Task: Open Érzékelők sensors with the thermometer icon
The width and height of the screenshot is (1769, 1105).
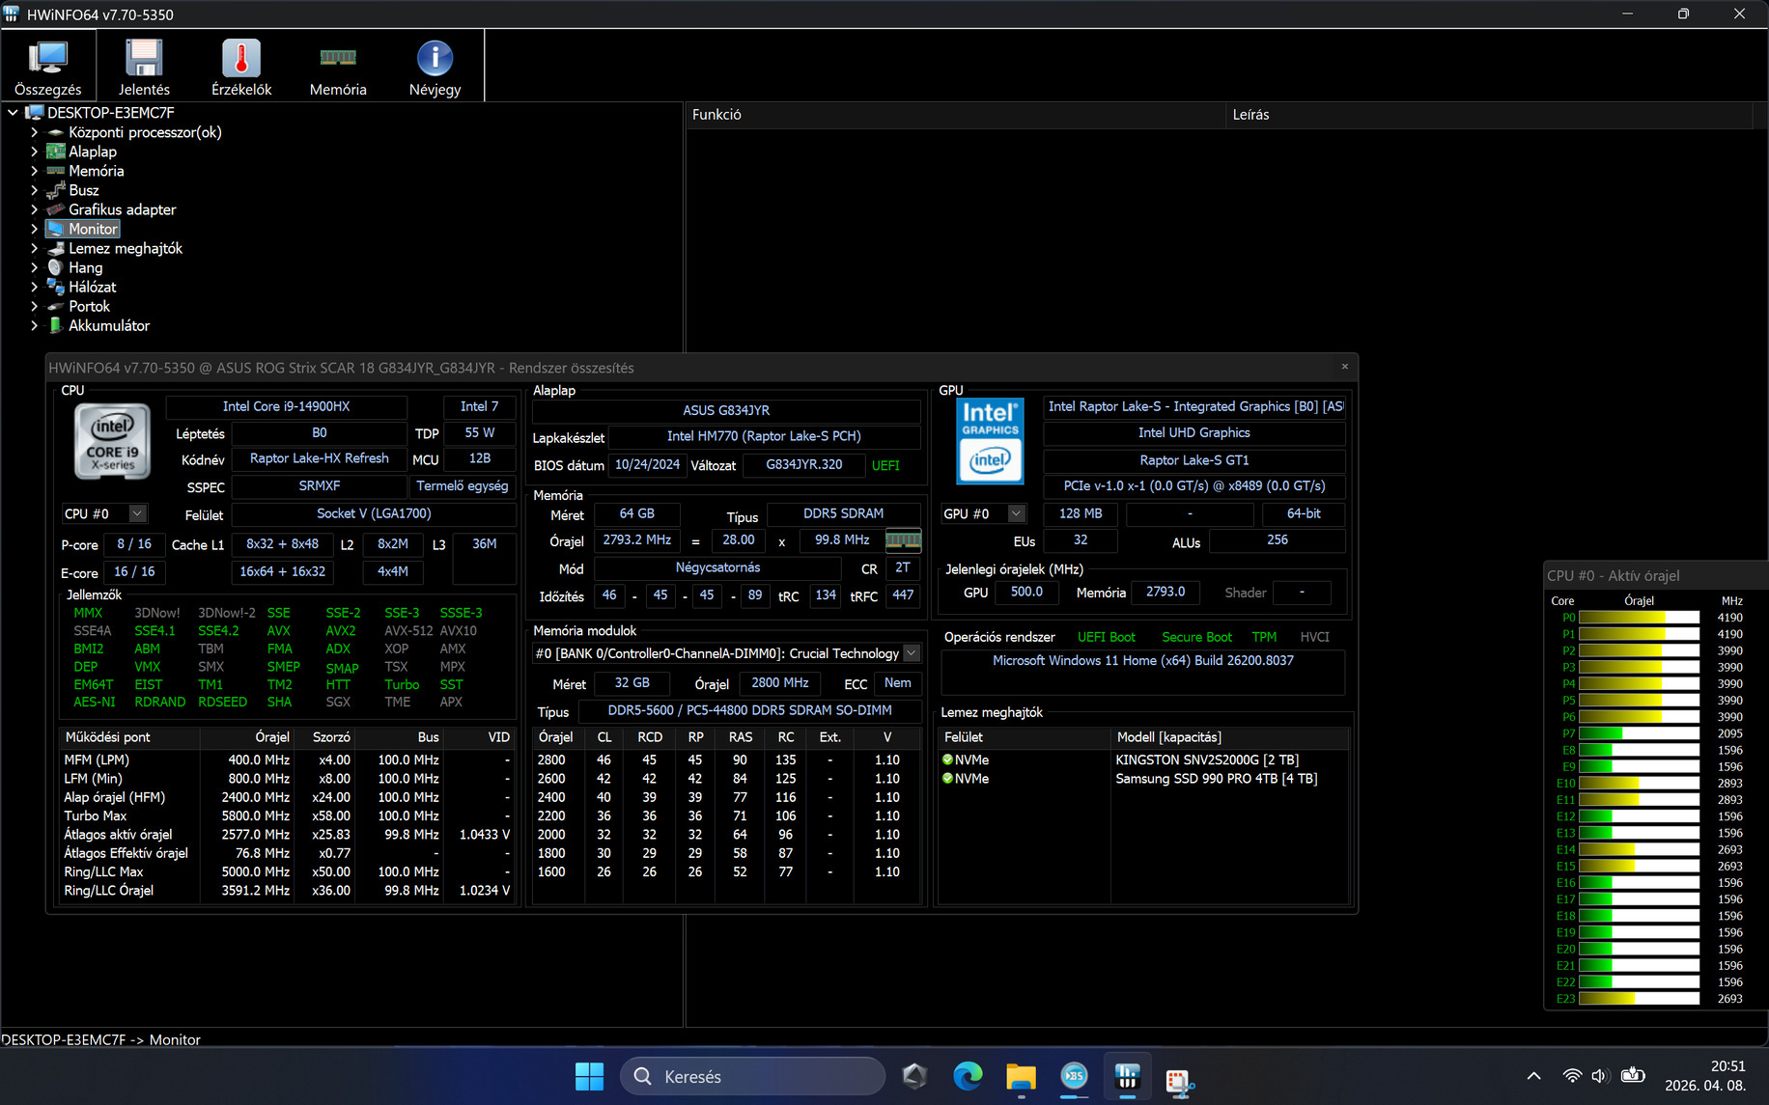Action: click(x=241, y=68)
